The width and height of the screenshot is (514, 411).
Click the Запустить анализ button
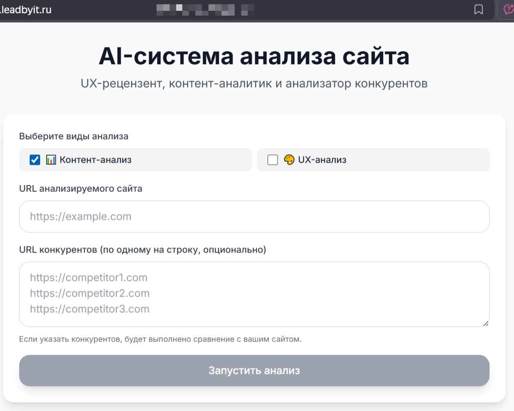254,370
